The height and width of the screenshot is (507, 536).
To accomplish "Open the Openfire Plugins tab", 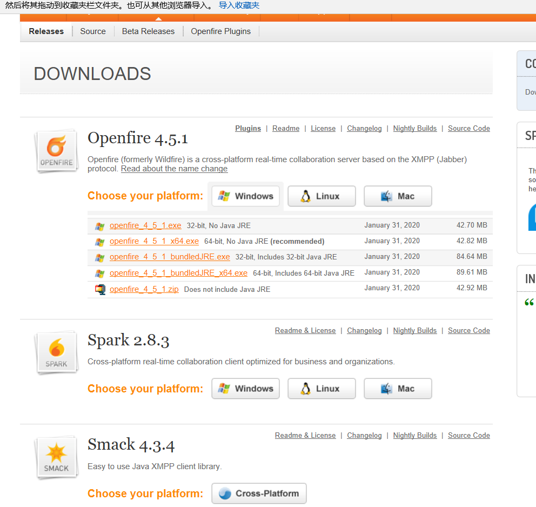I will coord(220,31).
